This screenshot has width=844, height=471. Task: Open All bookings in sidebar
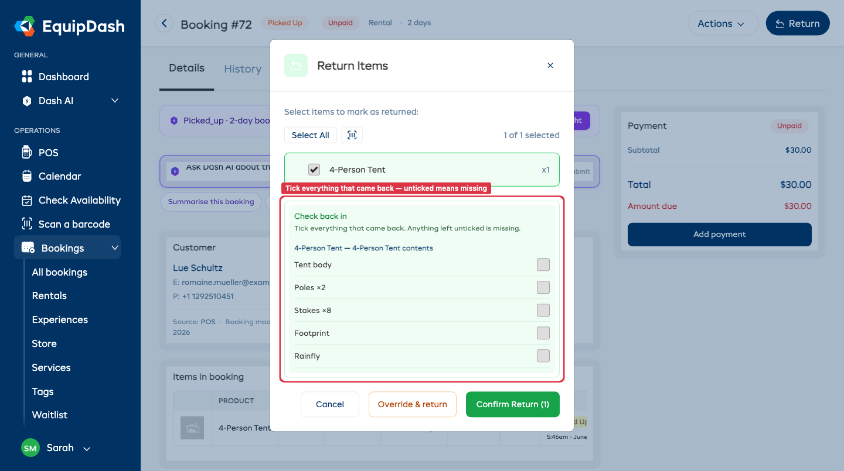click(x=60, y=272)
